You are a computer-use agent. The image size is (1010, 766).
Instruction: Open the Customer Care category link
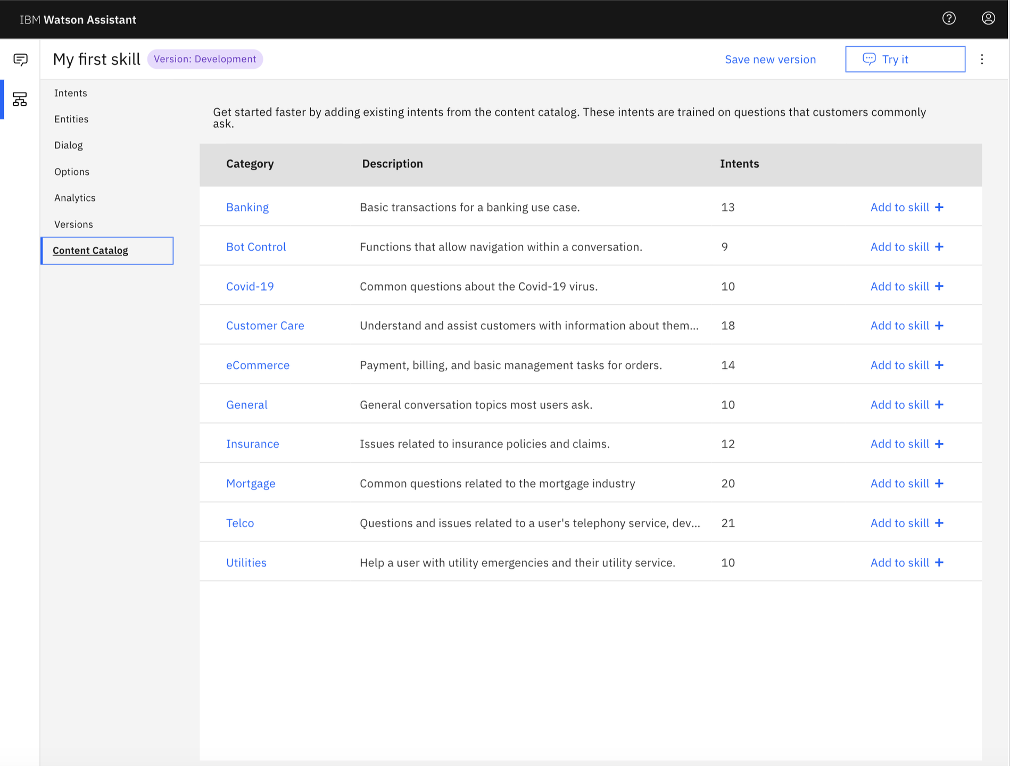coord(265,326)
